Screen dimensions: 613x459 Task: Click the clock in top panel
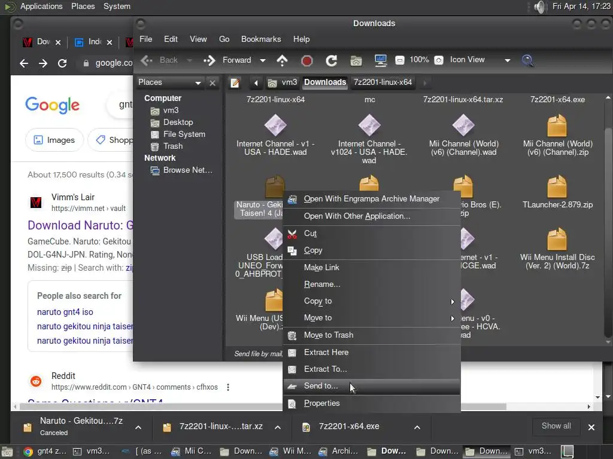(581, 6)
